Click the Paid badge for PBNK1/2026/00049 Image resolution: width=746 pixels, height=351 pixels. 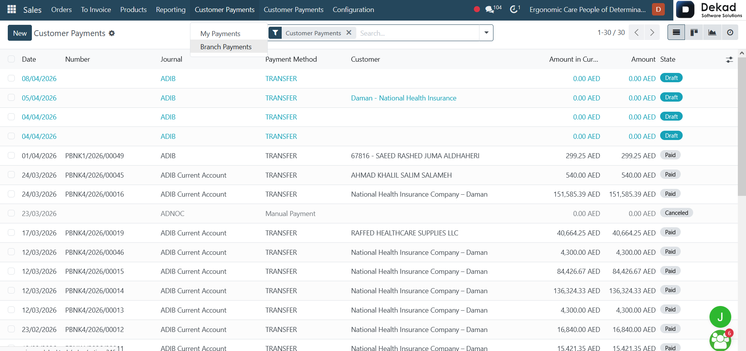coord(670,155)
